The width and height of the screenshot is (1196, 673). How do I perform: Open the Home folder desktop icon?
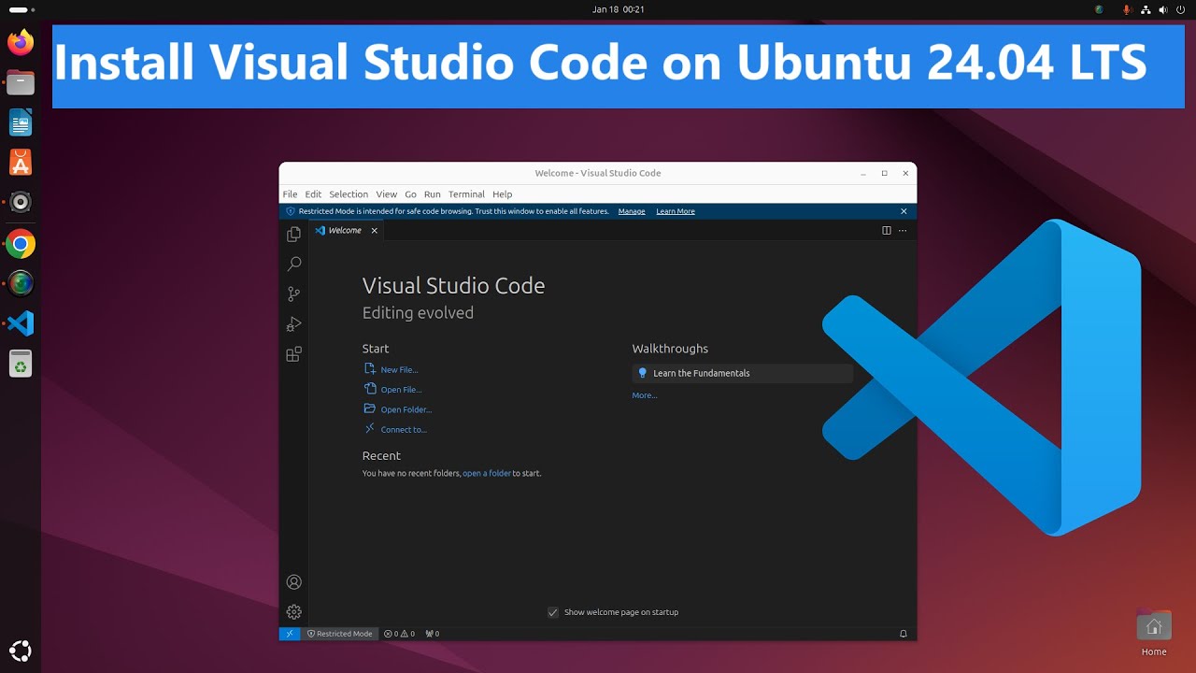point(1154,633)
